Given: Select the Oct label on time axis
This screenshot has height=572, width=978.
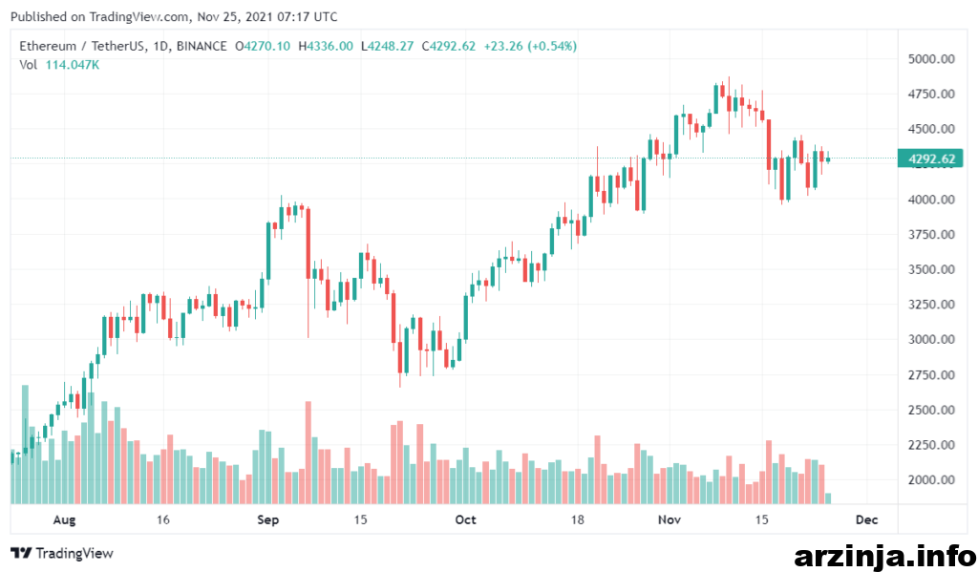Looking at the screenshot, I should coord(465,519).
